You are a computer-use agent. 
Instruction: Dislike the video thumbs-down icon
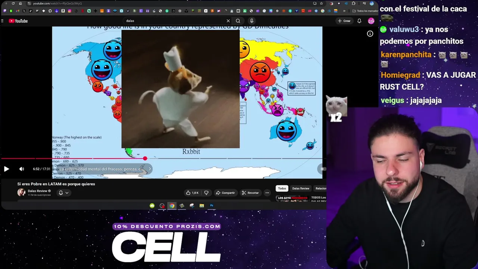tap(206, 193)
